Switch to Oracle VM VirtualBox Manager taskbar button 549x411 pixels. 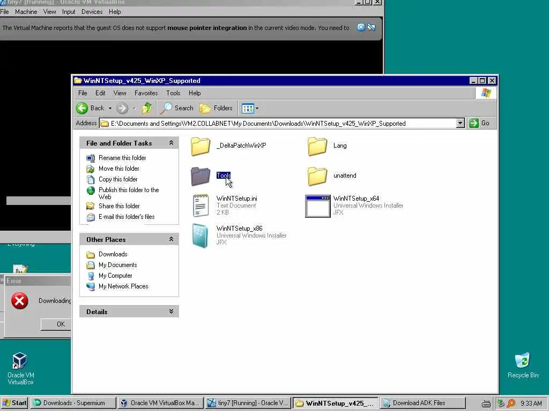tap(161, 403)
